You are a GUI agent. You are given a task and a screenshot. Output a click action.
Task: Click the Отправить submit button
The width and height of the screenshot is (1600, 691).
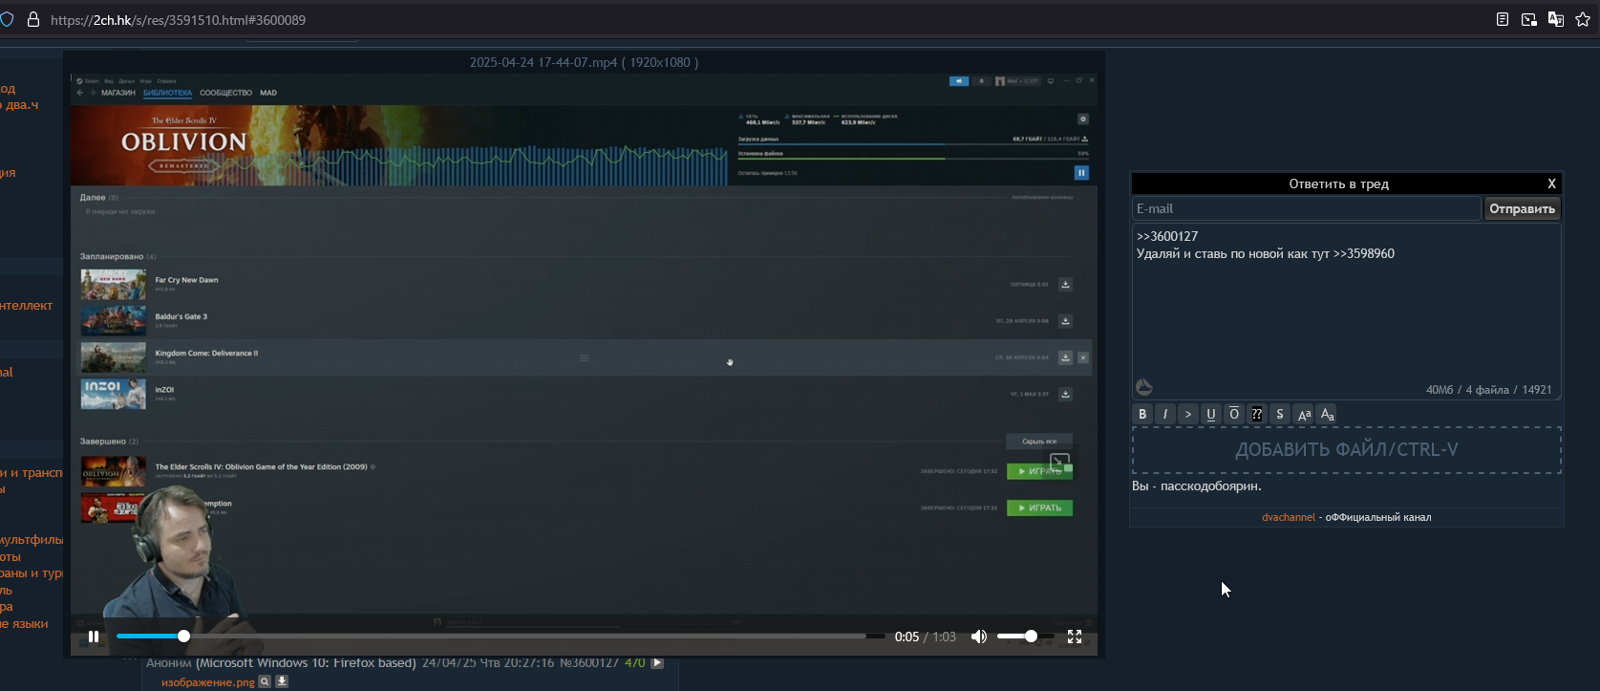[1523, 208]
